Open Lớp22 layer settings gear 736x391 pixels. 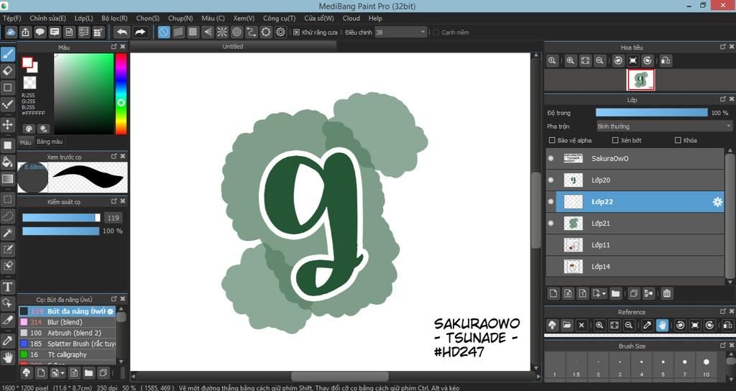(x=717, y=202)
